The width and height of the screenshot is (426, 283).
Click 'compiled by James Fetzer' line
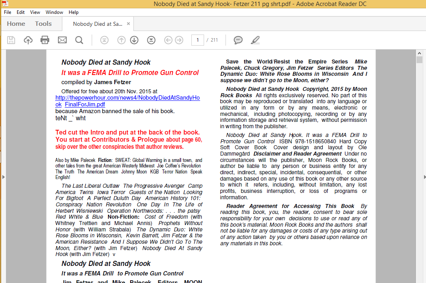96,82
